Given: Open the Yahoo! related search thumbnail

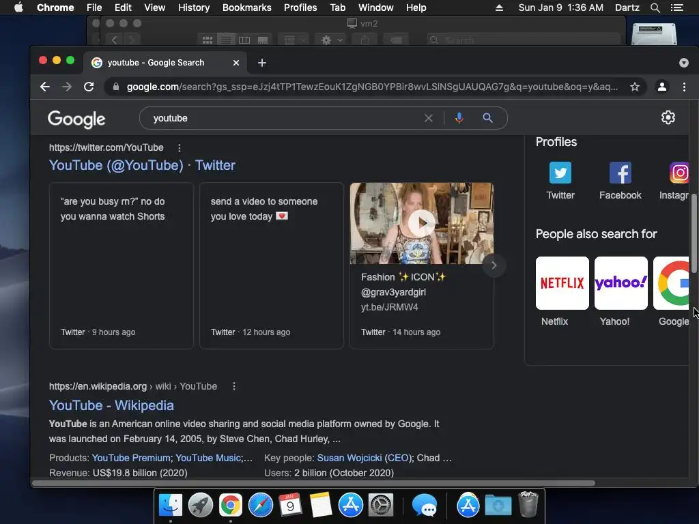Looking at the screenshot, I should [x=621, y=283].
